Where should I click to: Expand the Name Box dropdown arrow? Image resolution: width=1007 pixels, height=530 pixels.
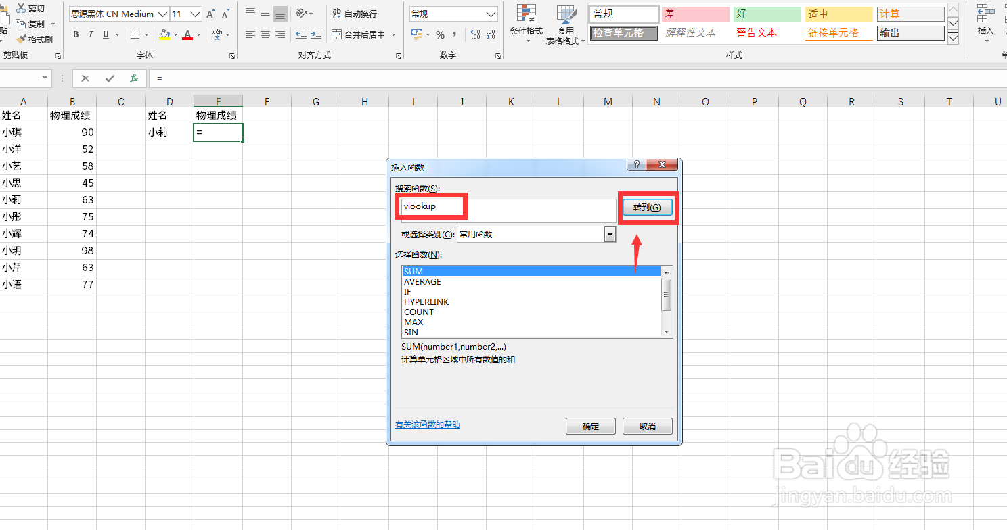(x=45, y=78)
